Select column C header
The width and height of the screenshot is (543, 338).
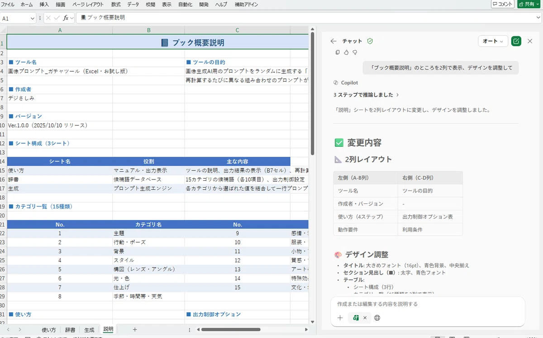tap(237, 30)
